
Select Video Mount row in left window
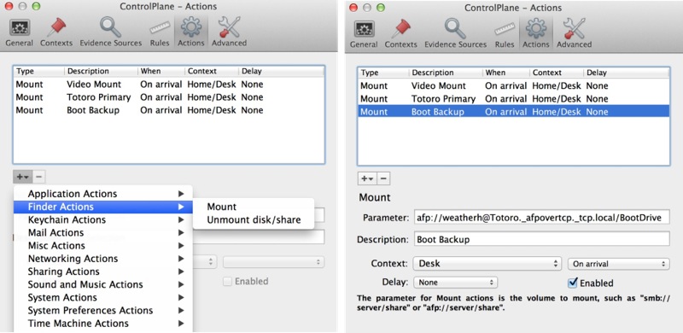pyautogui.click(x=168, y=85)
